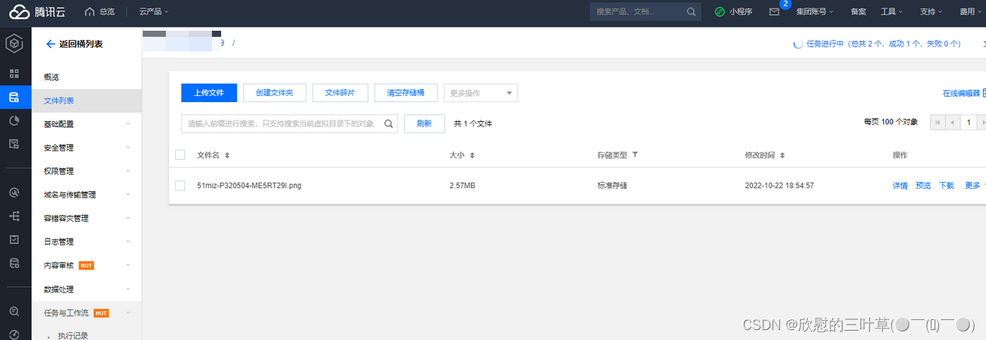Click the 创建文件夹 button
Viewport: 986px width, 340px height.
pos(274,92)
